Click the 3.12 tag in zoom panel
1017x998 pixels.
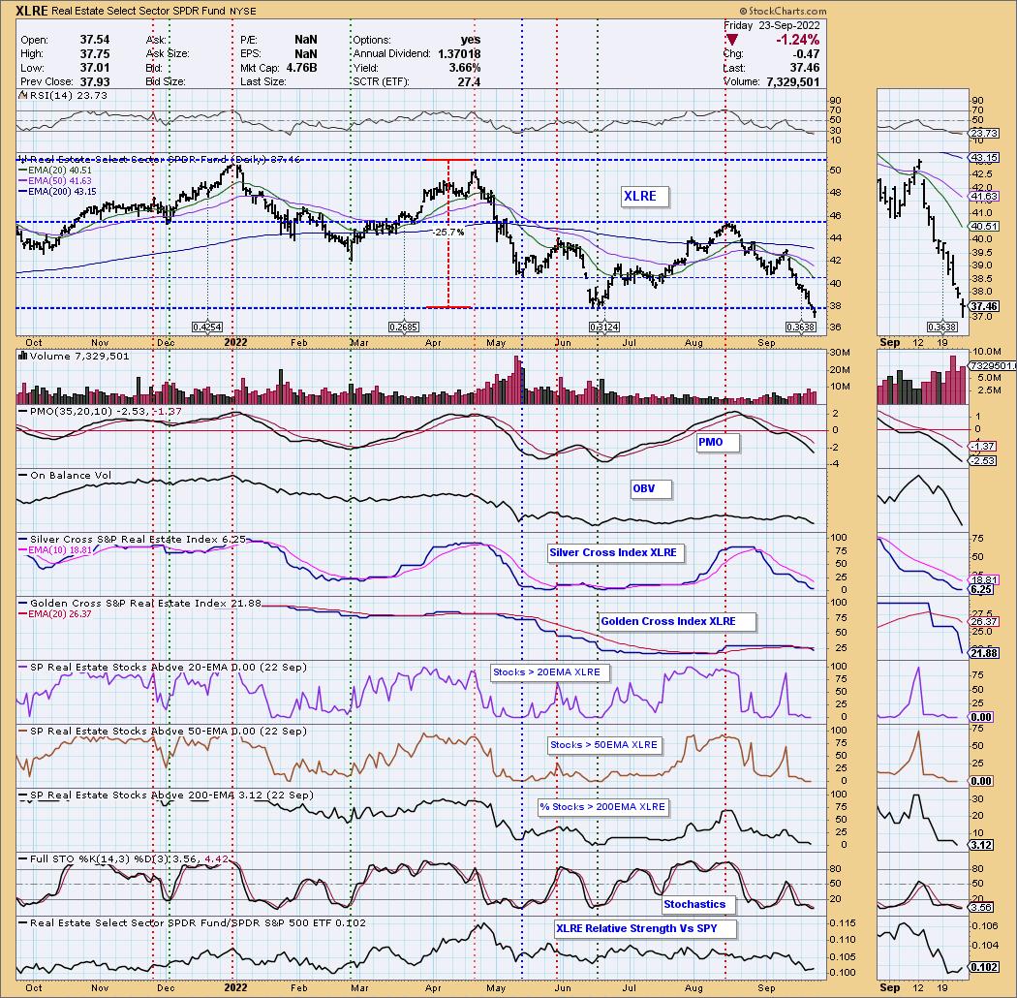click(x=980, y=845)
